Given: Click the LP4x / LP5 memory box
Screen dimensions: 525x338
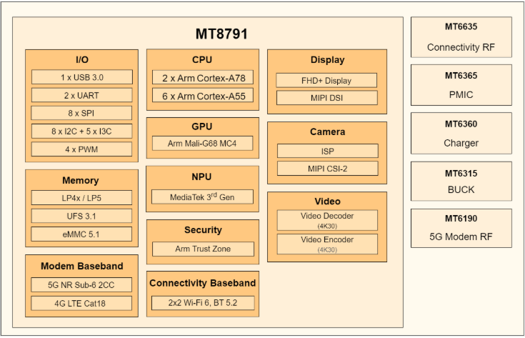Looking at the screenshot, I should tap(81, 198).
